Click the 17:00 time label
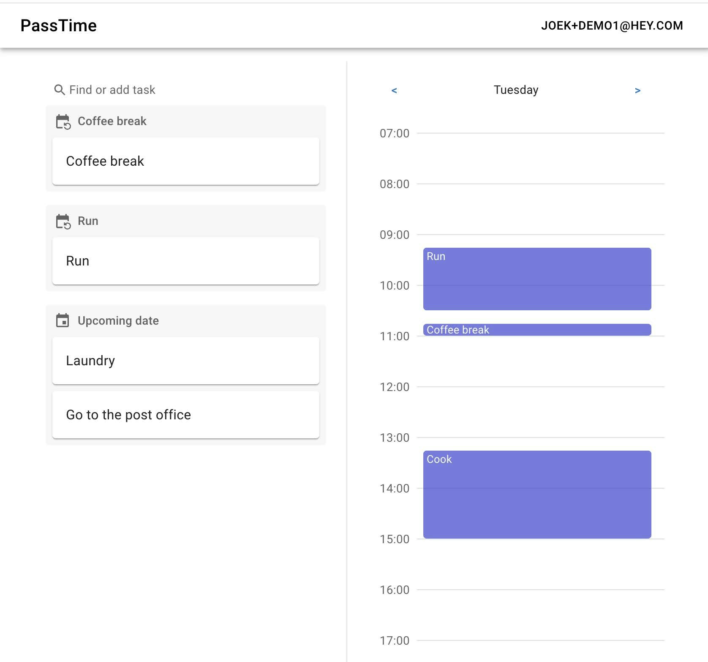Screen dimensions: 708x662 (395, 641)
